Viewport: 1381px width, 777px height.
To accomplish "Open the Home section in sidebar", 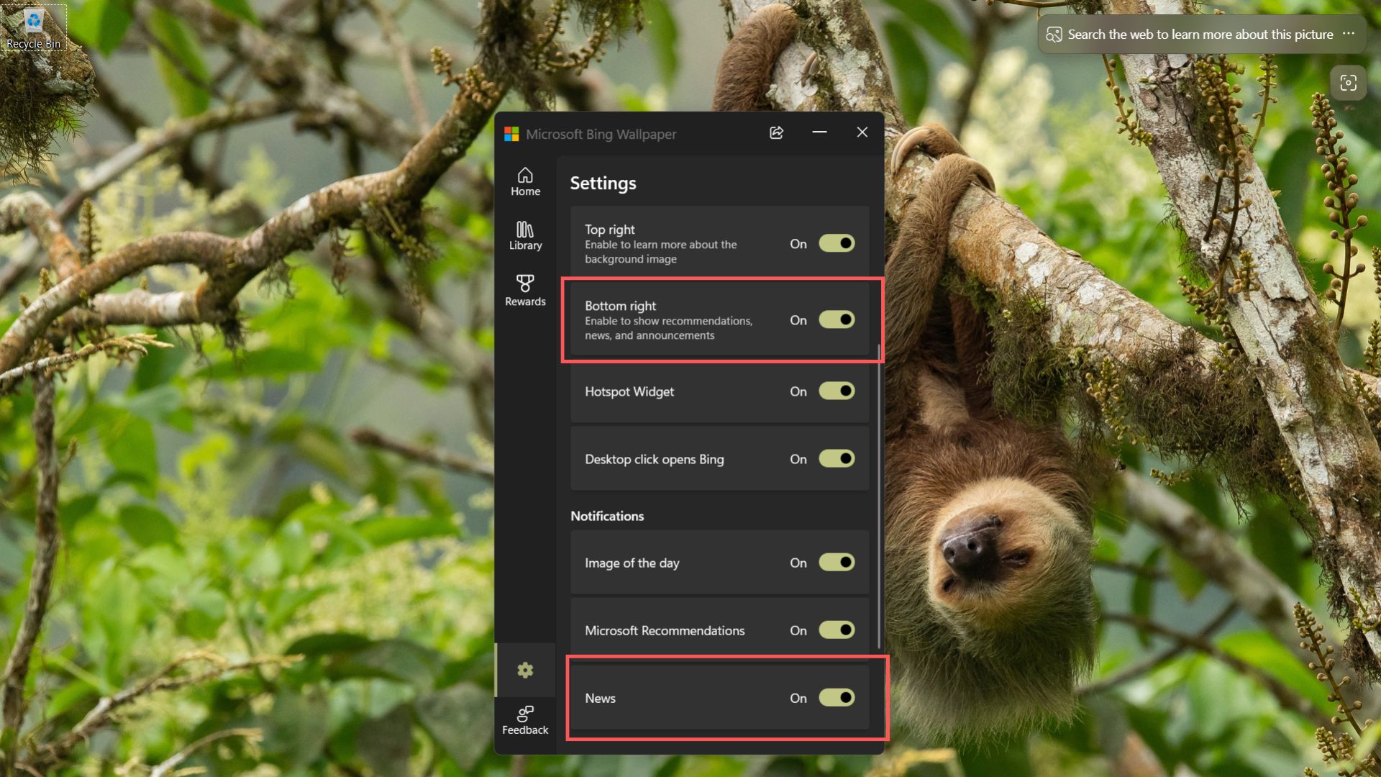I will coord(525,181).
